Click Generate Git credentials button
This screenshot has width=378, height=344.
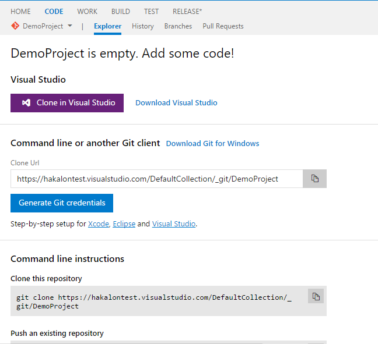62,203
